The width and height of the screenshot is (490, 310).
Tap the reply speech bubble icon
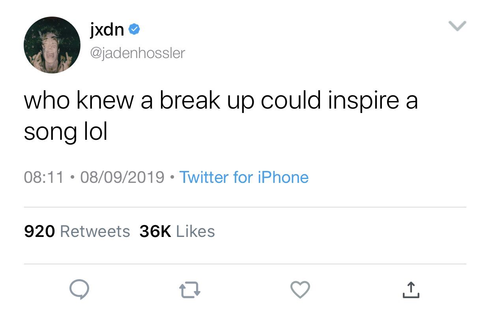click(x=79, y=290)
